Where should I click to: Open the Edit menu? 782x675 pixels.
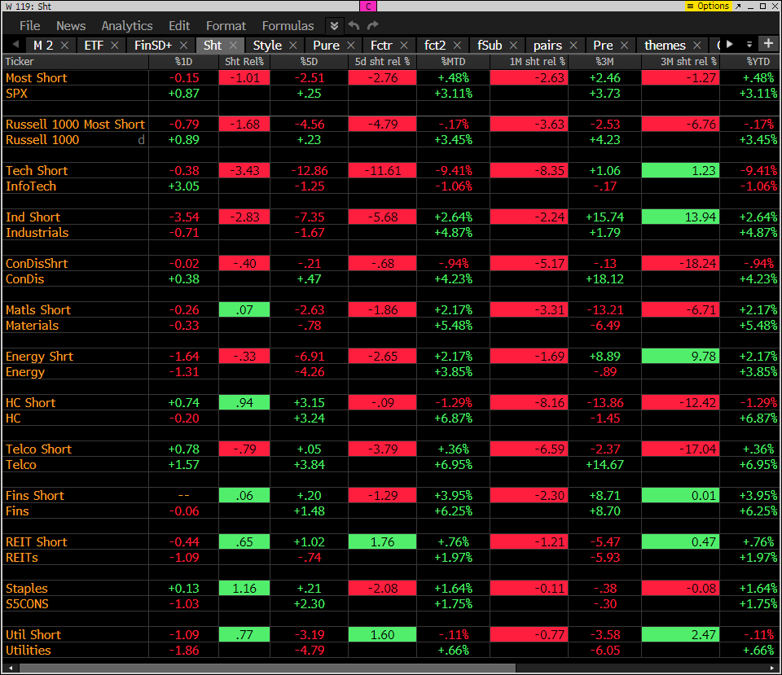click(x=179, y=25)
